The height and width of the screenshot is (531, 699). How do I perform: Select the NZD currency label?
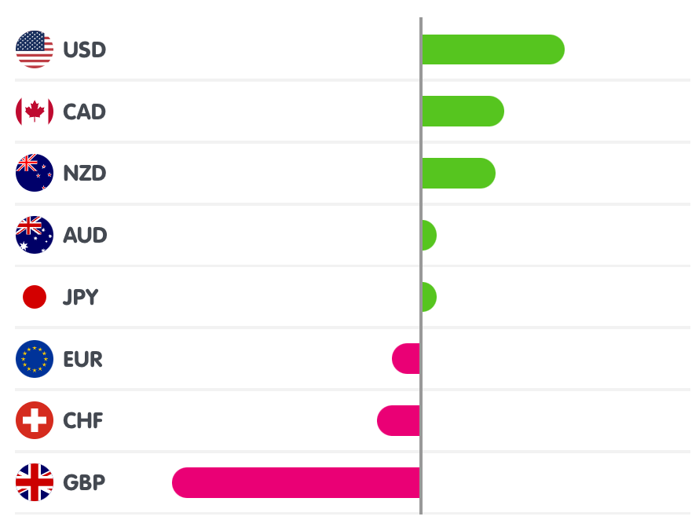click(x=84, y=173)
